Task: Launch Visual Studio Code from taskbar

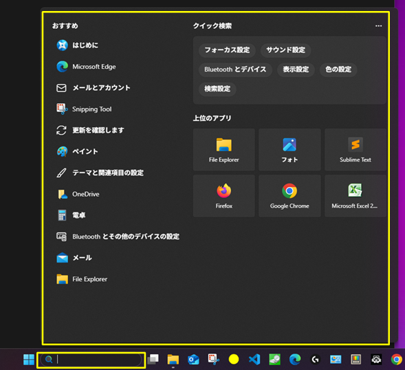Action: point(254,360)
